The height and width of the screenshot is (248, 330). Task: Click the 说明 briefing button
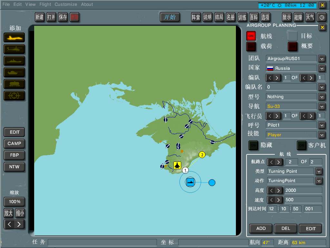coord(208,17)
